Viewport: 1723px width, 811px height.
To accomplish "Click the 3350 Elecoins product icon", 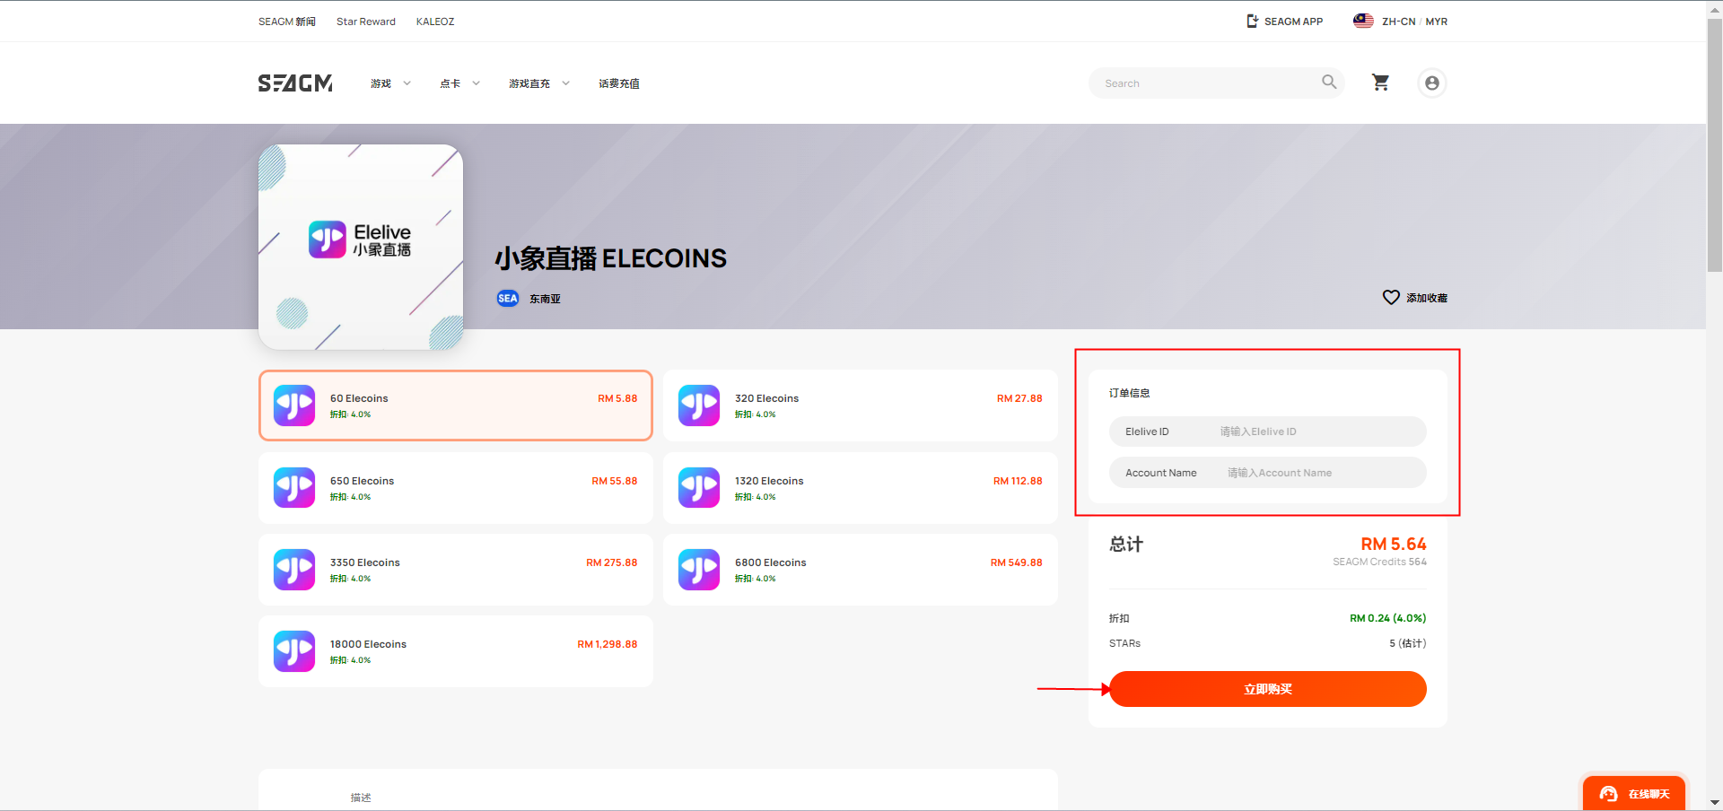I will coord(294,570).
